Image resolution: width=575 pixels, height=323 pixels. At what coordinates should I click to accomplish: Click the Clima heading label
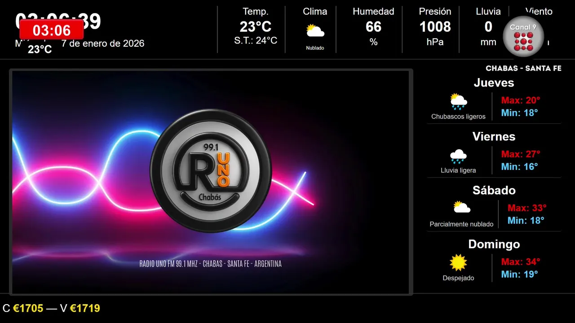click(x=315, y=12)
